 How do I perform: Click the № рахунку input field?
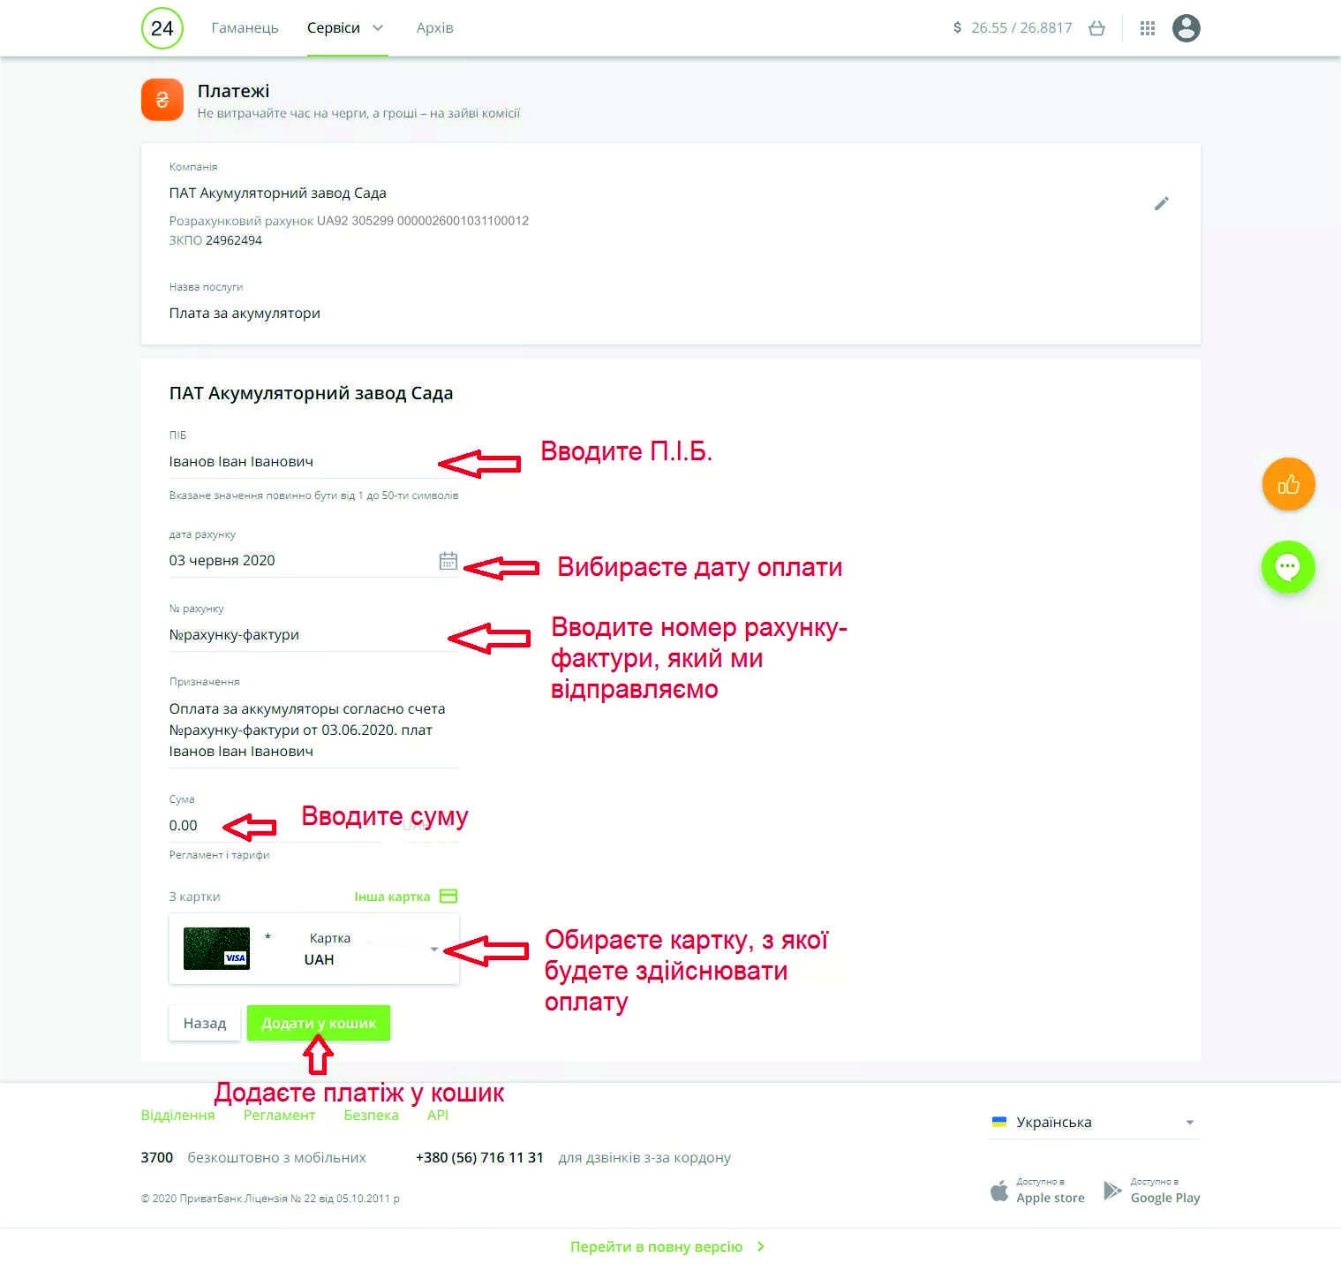point(313,635)
